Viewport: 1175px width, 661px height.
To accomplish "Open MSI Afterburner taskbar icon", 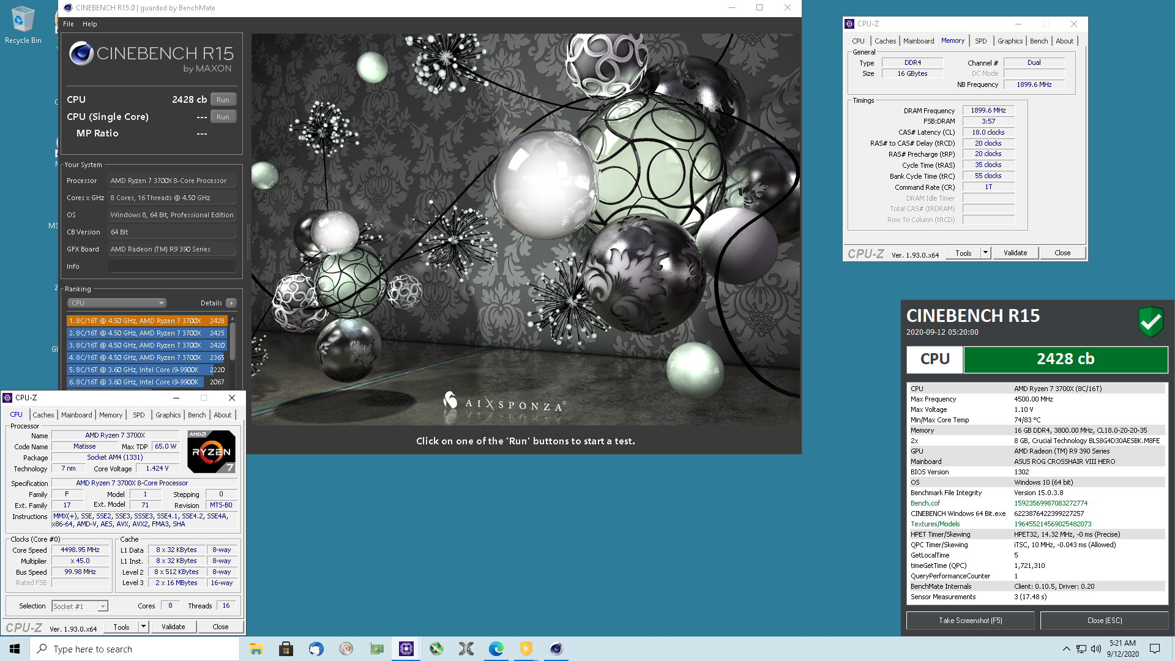I will tap(436, 649).
